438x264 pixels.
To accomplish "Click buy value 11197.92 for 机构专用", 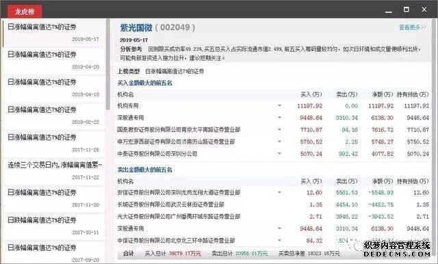I will [309, 106].
